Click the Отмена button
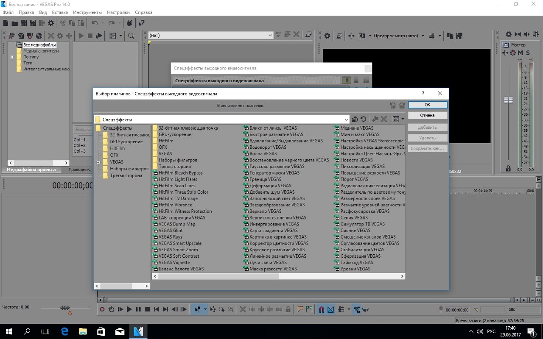 click(x=427, y=115)
